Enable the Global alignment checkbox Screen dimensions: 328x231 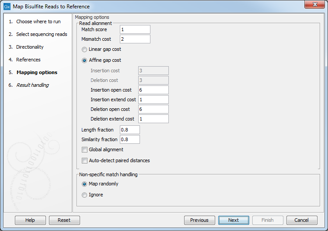pos(84,150)
